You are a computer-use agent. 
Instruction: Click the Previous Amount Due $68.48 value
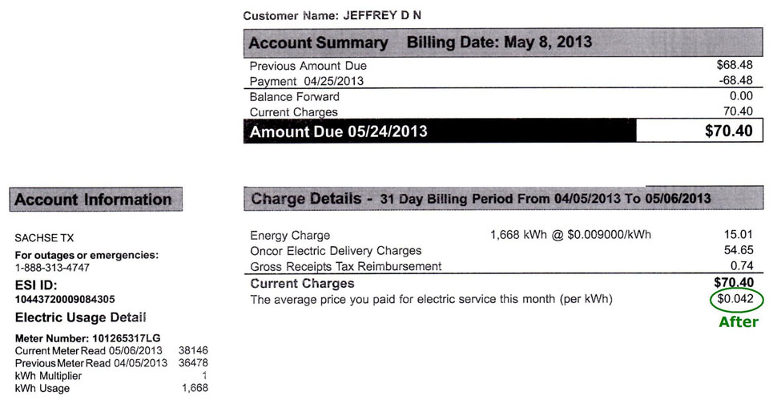(x=735, y=65)
